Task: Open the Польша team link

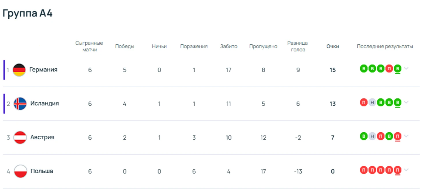Action: (x=42, y=171)
